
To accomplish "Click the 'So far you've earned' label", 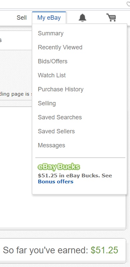I will point(45,250).
